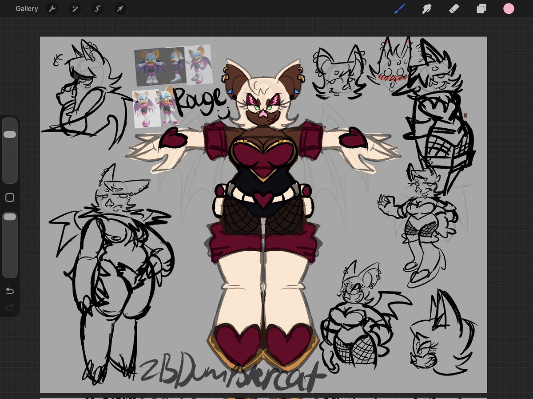Viewport: 533px width, 399px height.
Task: Select the Smudge finger tool
Action: [x=427, y=8]
